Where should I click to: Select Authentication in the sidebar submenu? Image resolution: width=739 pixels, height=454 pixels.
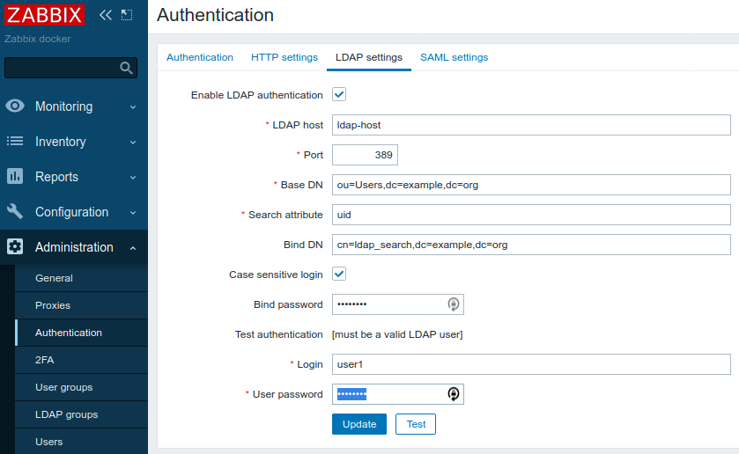tap(81, 333)
